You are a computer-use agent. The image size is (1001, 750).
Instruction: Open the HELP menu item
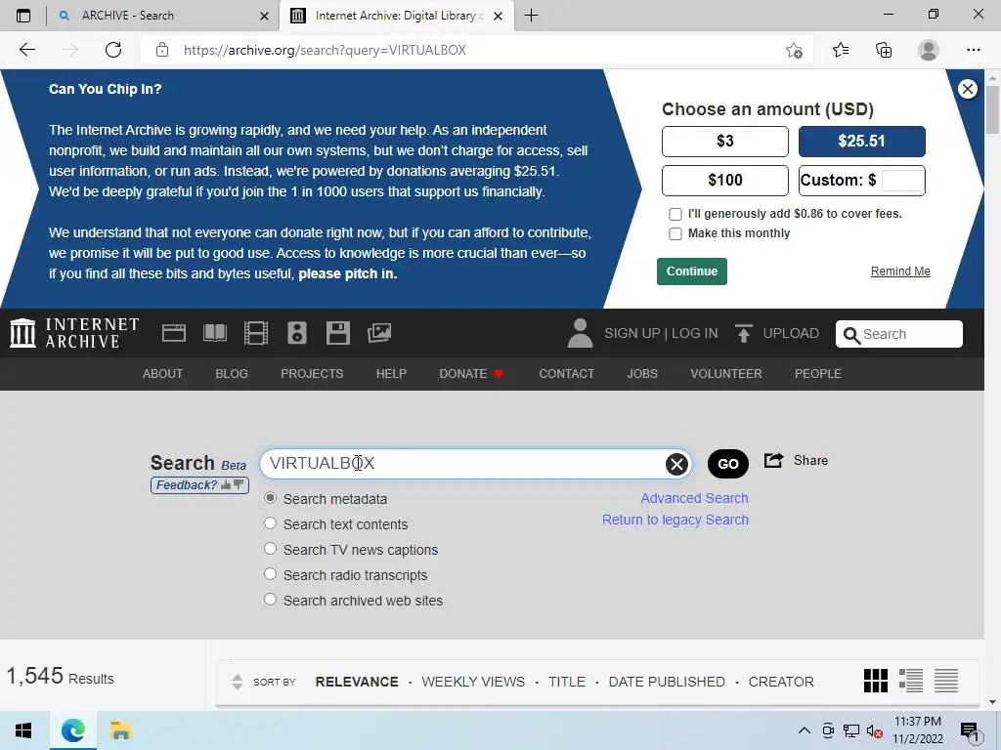click(x=391, y=374)
